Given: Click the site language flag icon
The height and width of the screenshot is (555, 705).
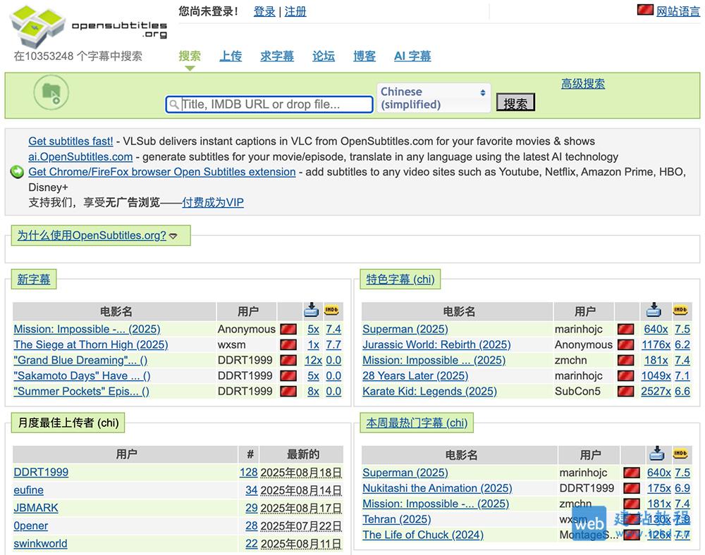Looking at the screenshot, I should [645, 10].
